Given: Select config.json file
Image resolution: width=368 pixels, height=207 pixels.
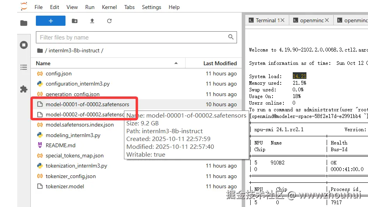Looking at the screenshot, I should pyautogui.click(x=136, y=74).
